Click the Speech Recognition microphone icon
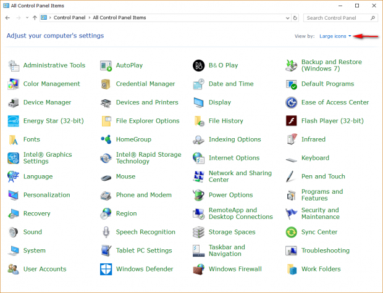This screenshot has width=383, height=293. tap(106, 233)
